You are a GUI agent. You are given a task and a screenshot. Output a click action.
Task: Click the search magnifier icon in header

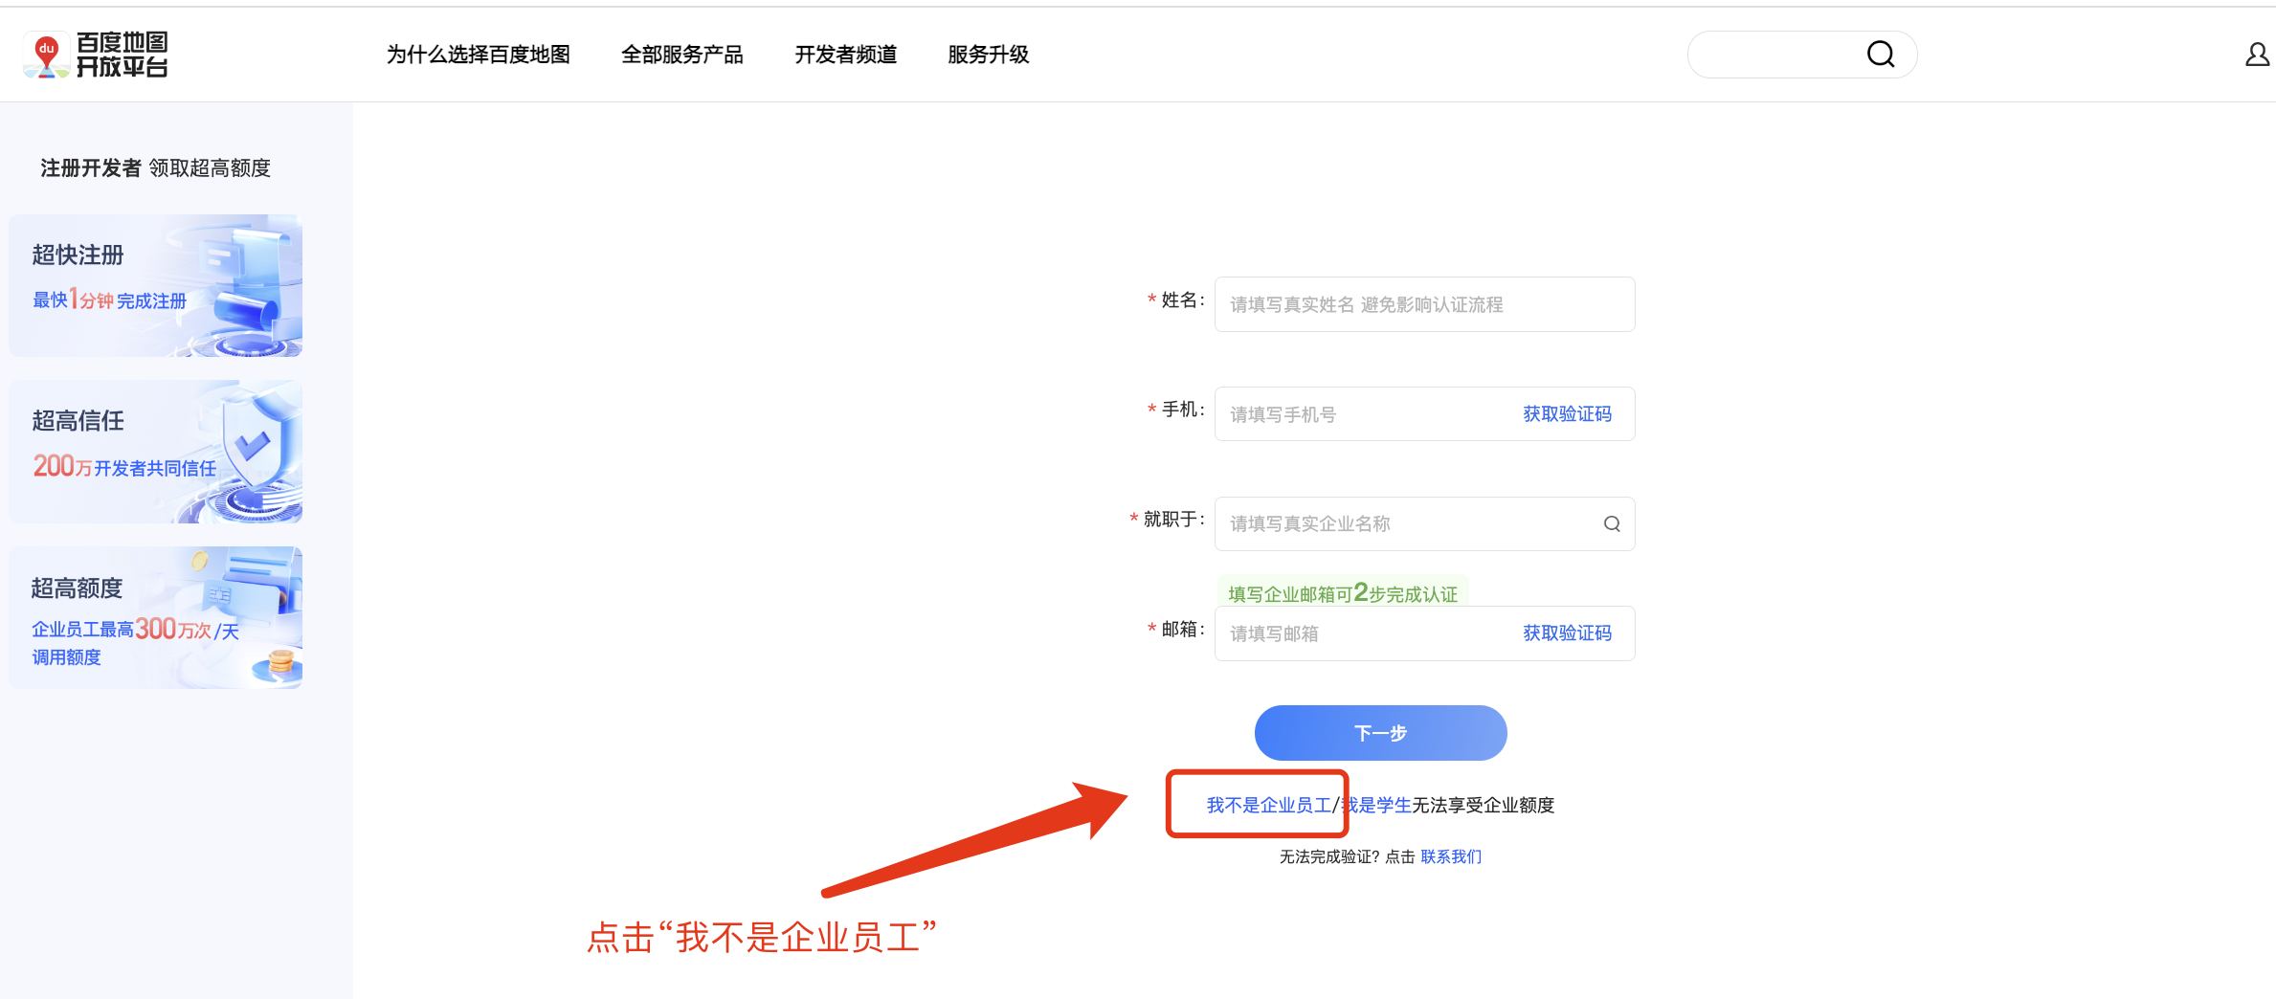pos(1880,55)
